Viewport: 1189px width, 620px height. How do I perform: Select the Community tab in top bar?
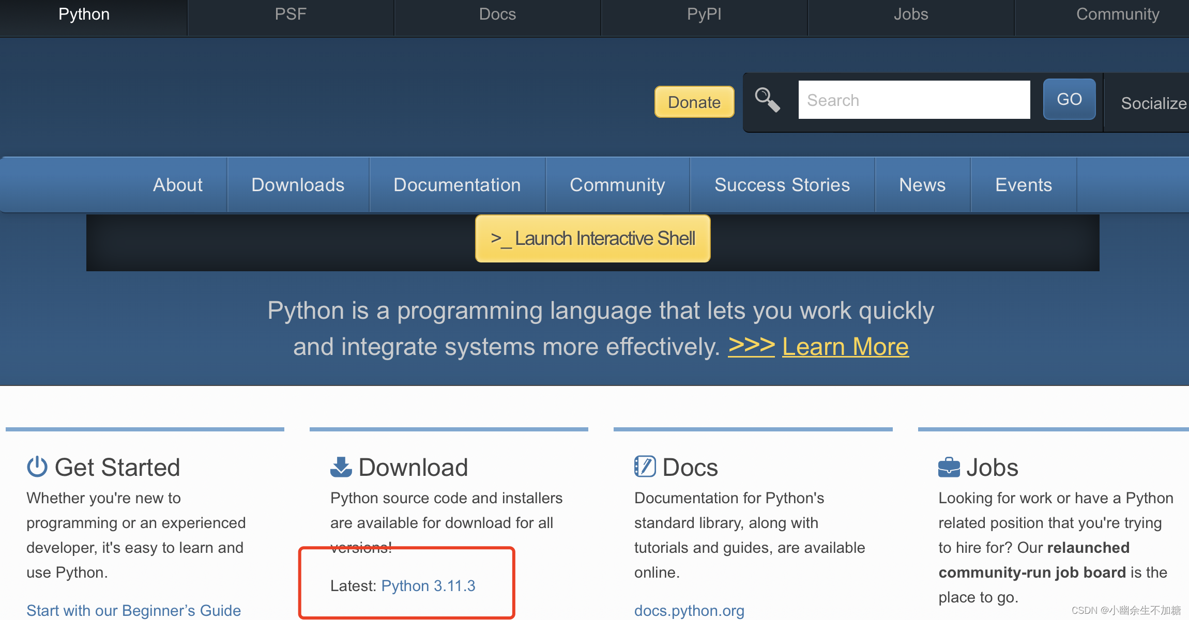click(1118, 14)
